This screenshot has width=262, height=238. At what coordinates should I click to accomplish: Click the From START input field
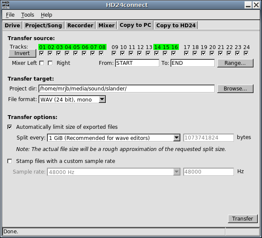click(137, 63)
